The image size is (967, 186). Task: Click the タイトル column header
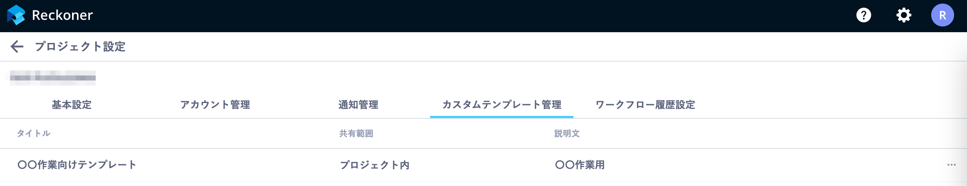[x=33, y=133]
